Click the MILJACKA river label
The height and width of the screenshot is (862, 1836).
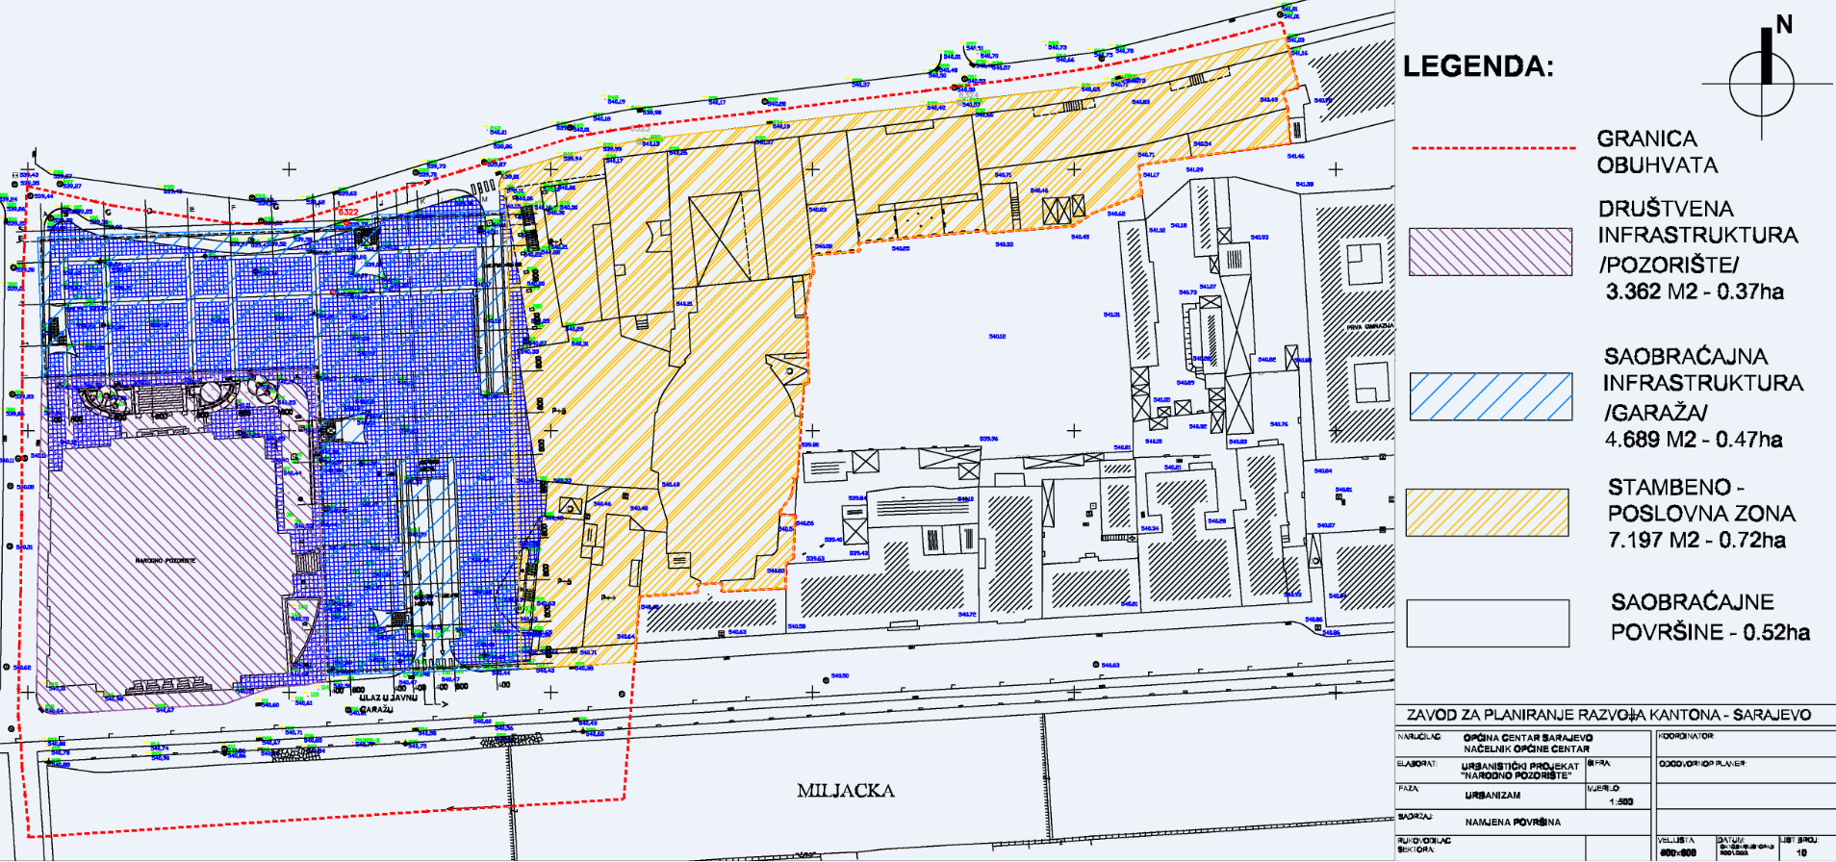(x=845, y=791)
